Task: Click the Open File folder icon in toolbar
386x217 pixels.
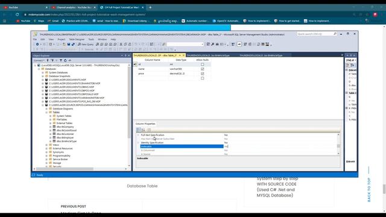Action: click(64, 44)
